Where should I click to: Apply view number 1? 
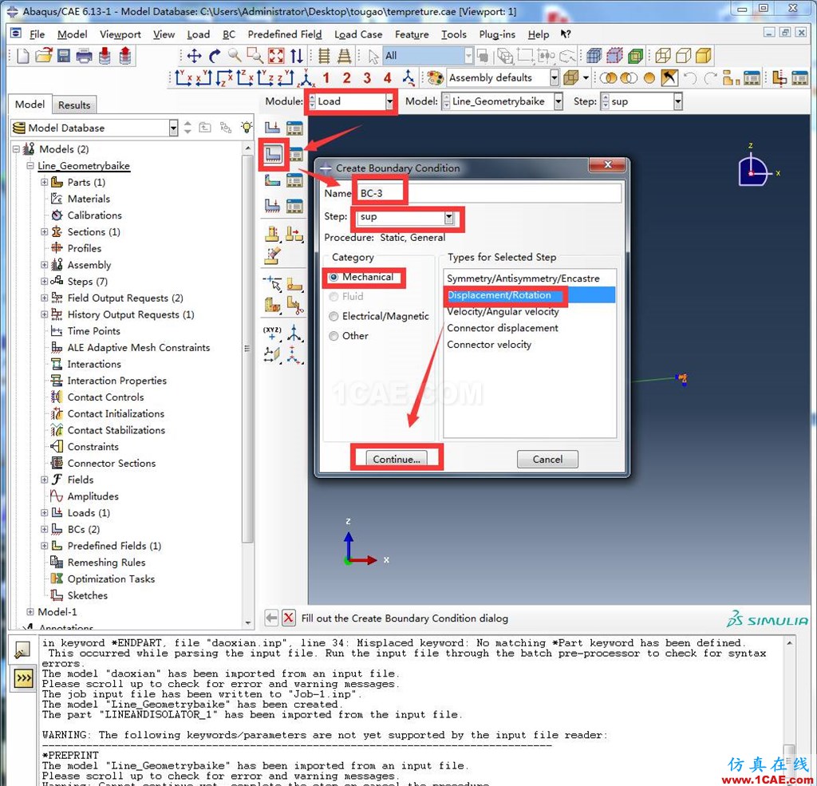point(326,78)
